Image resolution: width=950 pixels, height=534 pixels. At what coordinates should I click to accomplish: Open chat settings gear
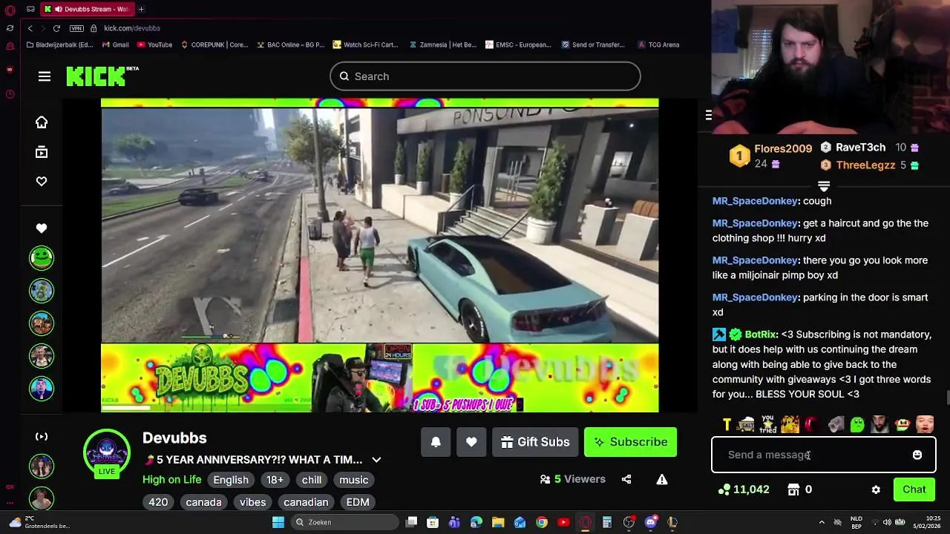(876, 489)
